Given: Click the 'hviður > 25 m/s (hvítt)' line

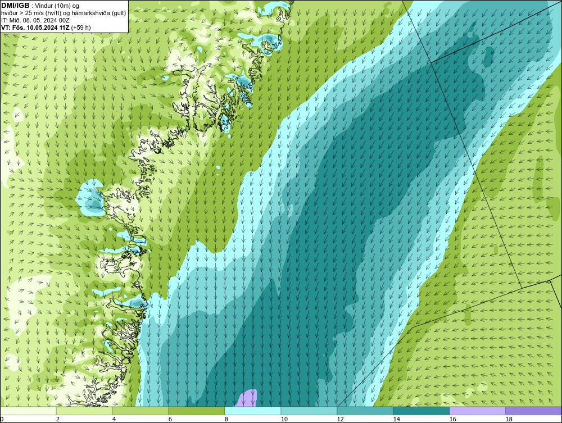Looking at the screenshot, I should click(31, 13).
